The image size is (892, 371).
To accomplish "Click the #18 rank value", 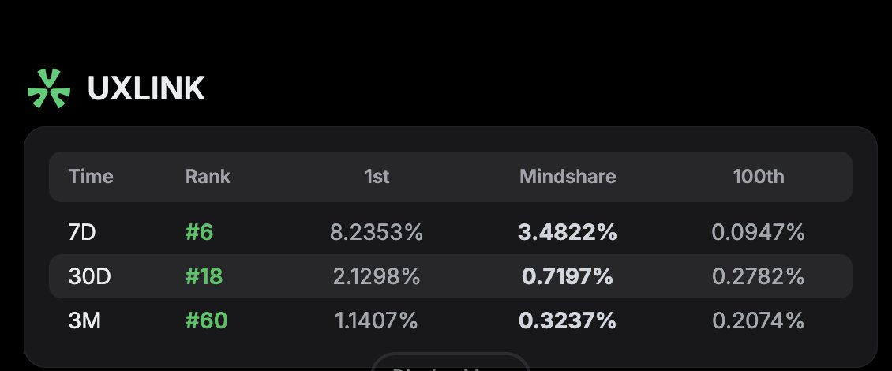I will pos(204,276).
